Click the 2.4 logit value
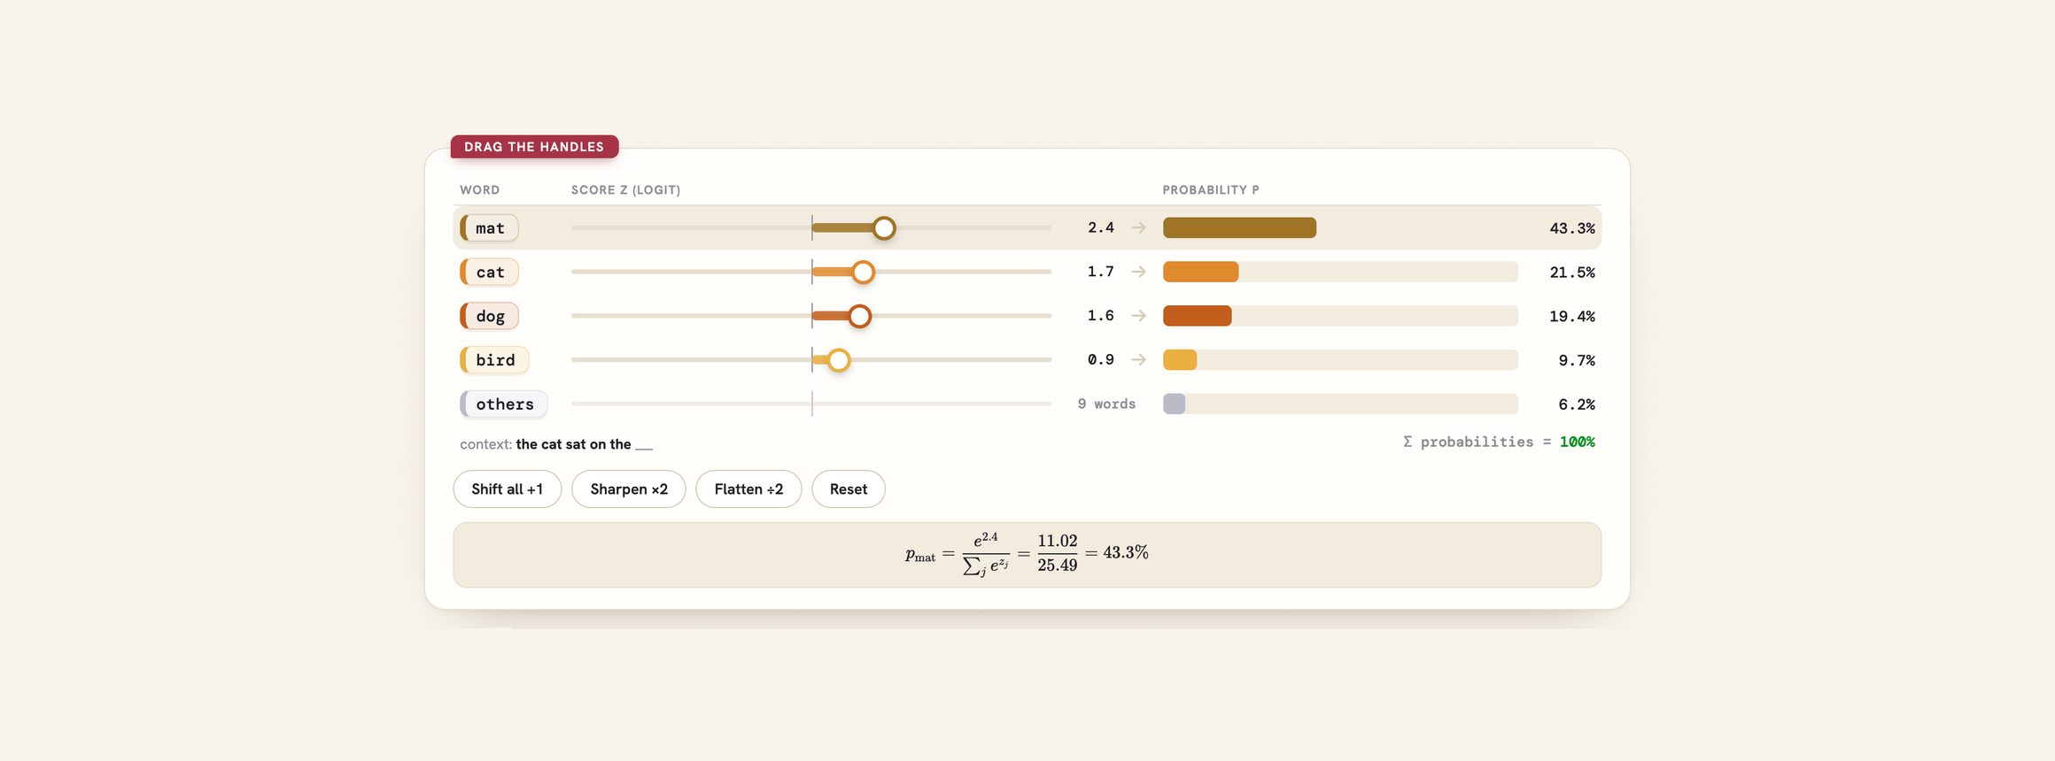The image size is (2055, 761). pyautogui.click(x=1101, y=227)
